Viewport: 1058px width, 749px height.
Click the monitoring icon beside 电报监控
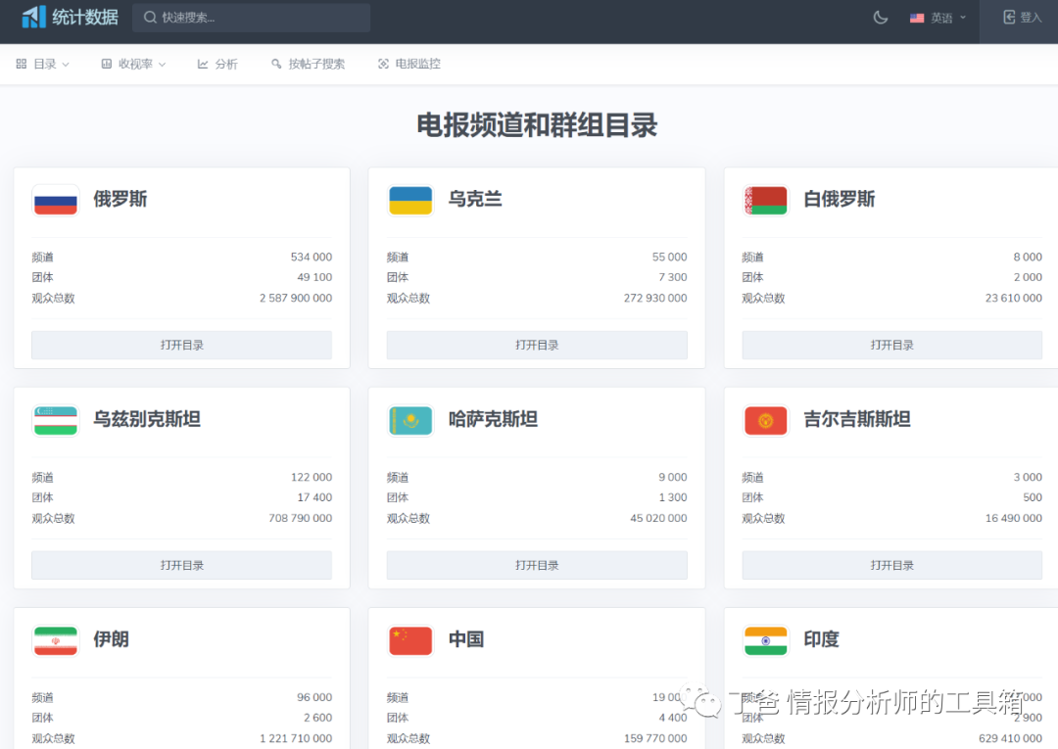coord(383,64)
